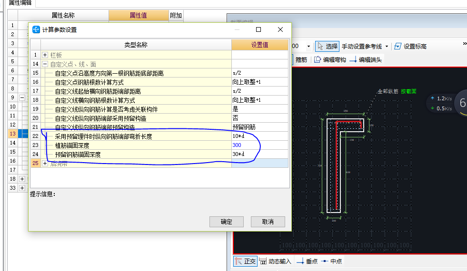The image size is (467, 271).
Task: Open 手动设置参考线 dropdown arrow
Action: [x=387, y=47]
